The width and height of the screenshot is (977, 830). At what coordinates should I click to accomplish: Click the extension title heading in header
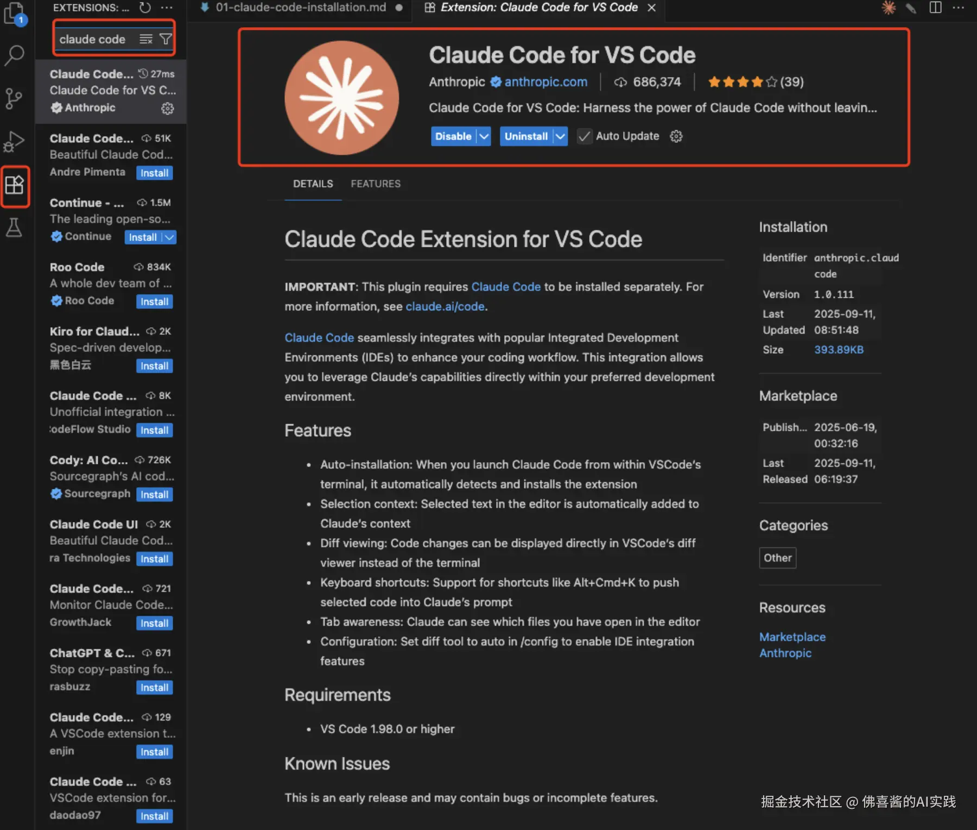pos(562,55)
